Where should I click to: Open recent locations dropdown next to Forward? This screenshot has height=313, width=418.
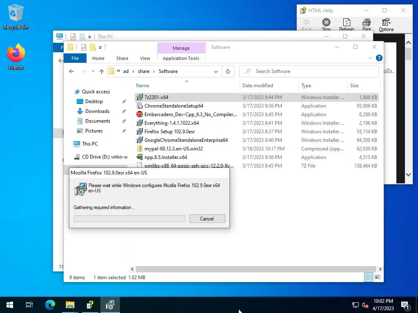pos(93,71)
